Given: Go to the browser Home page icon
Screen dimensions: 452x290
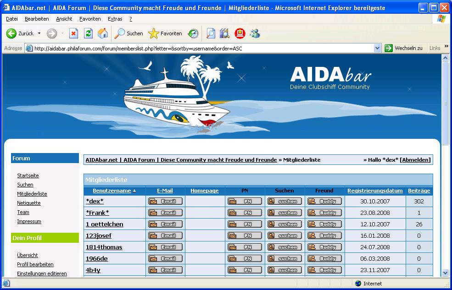Looking at the screenshot, I should (x=103, y=33).
